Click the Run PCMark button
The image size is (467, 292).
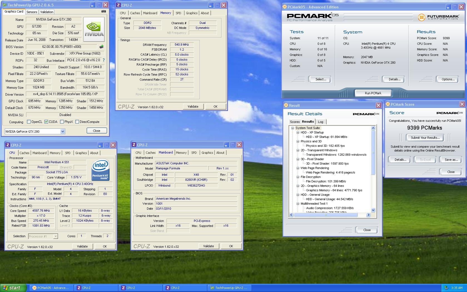tap(373, 93)
